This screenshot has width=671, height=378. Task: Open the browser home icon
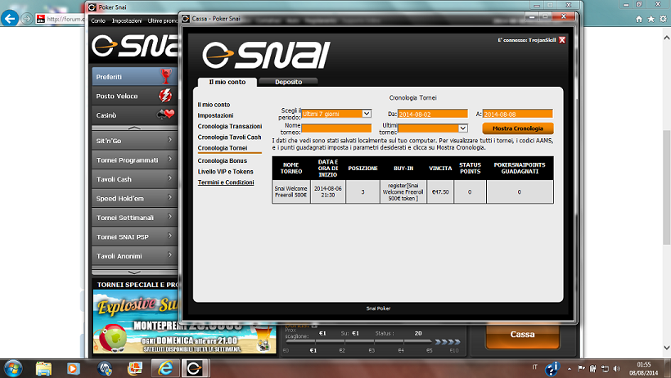click(639, 19)
